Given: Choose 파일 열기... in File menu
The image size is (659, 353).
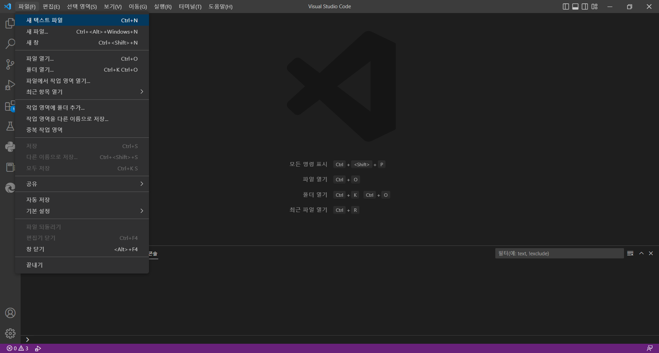Looking at the screenshot, I should tap(82, 59).
